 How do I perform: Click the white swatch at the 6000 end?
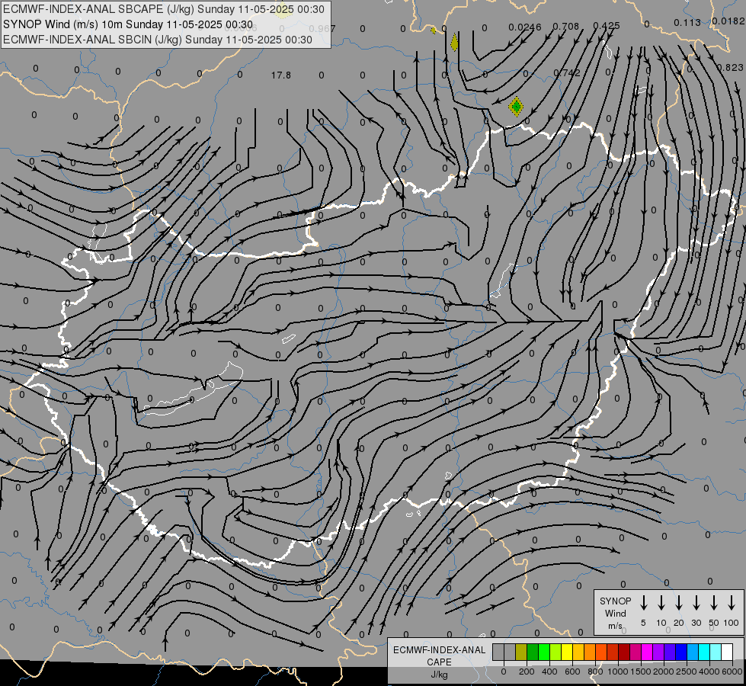(726, 652)
